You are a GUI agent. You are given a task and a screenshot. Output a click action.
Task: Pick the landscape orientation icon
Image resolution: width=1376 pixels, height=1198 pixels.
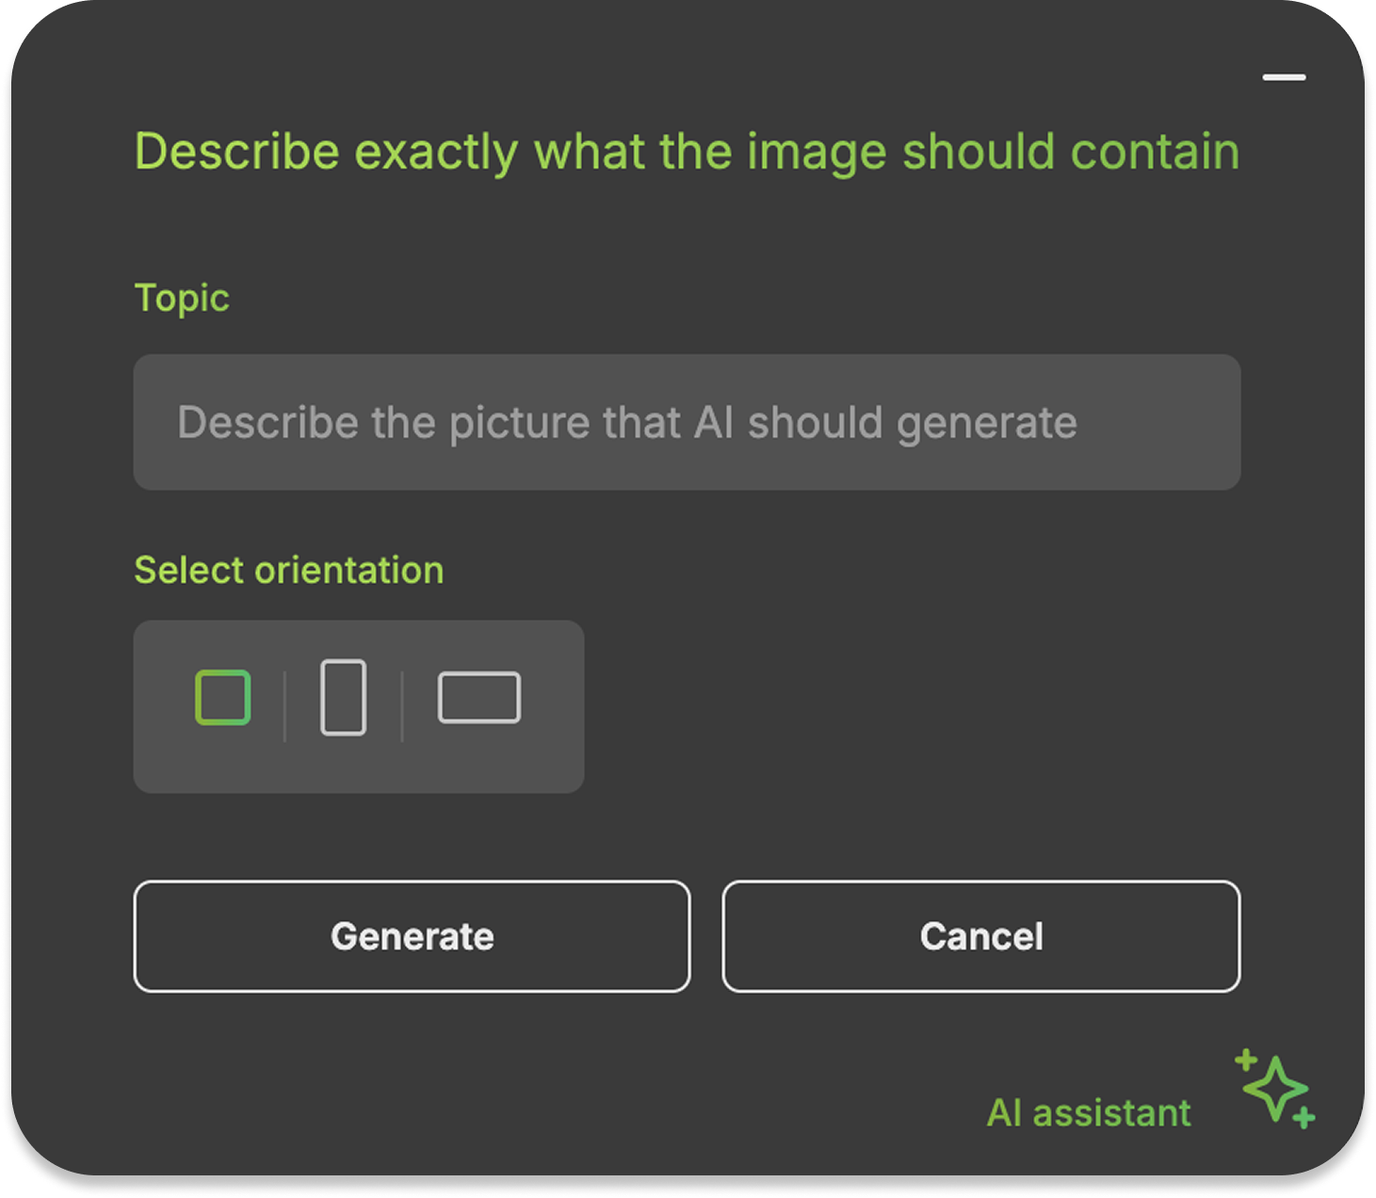[x=479, y=698]
